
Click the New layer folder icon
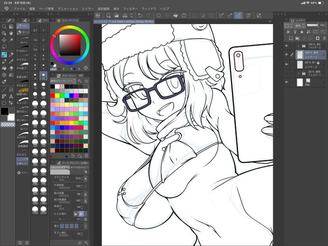pos(298,38)
